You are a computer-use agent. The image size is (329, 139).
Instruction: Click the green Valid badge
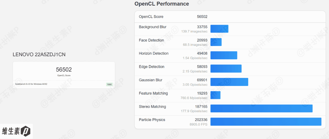click(x=109, y=84)
